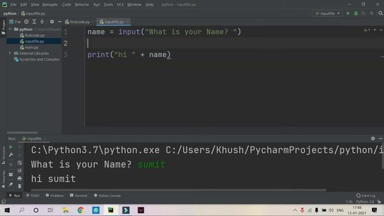Click Collapse All in Project panel toolbar

click(x=42, y=22)
